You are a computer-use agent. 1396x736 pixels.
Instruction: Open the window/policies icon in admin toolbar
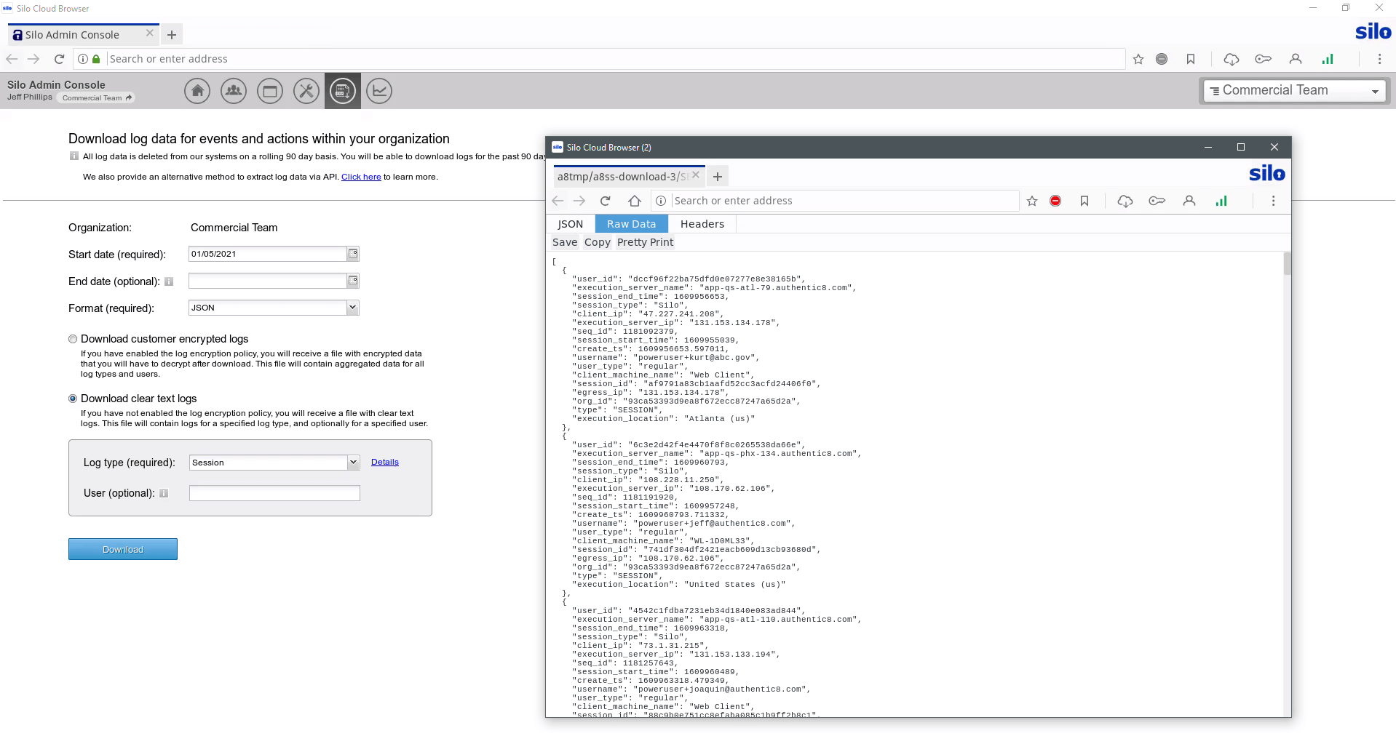point(270,91)
